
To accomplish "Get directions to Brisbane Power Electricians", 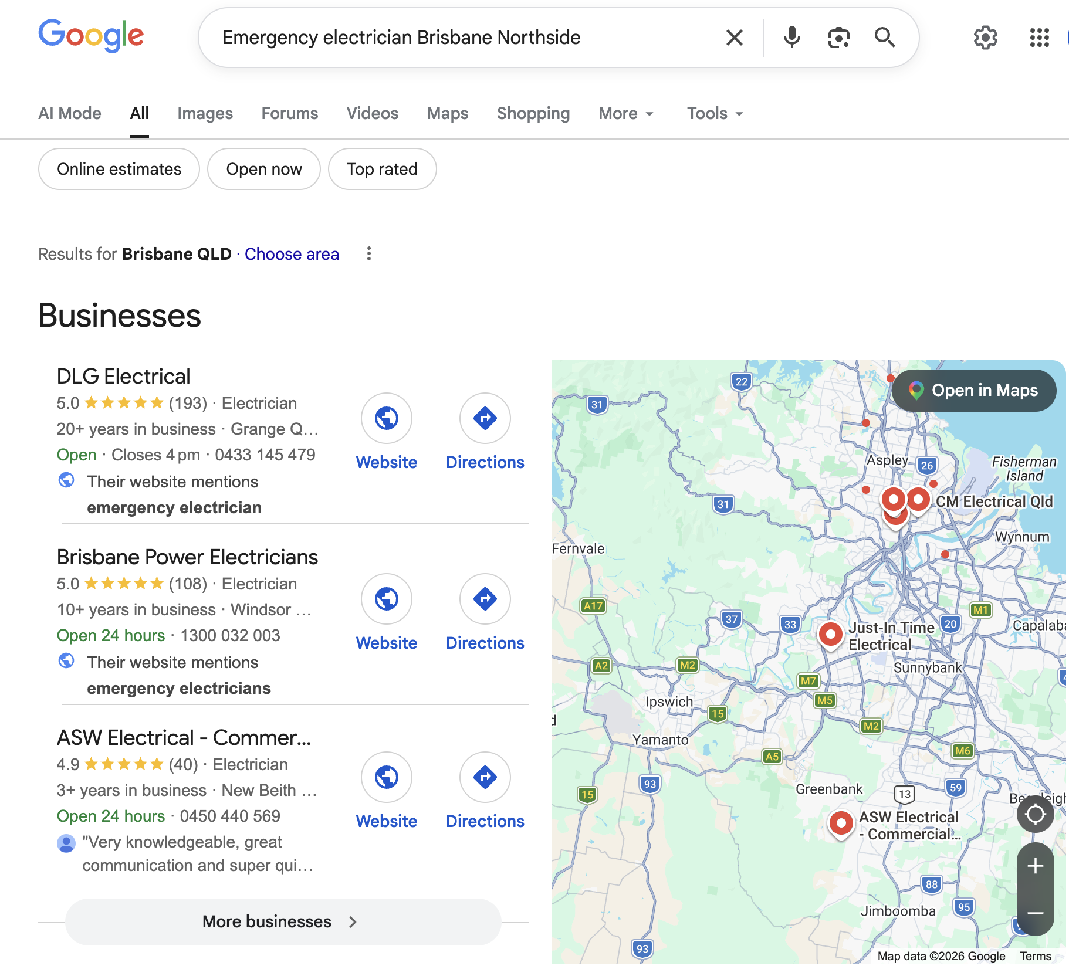I will click(485, 599).
